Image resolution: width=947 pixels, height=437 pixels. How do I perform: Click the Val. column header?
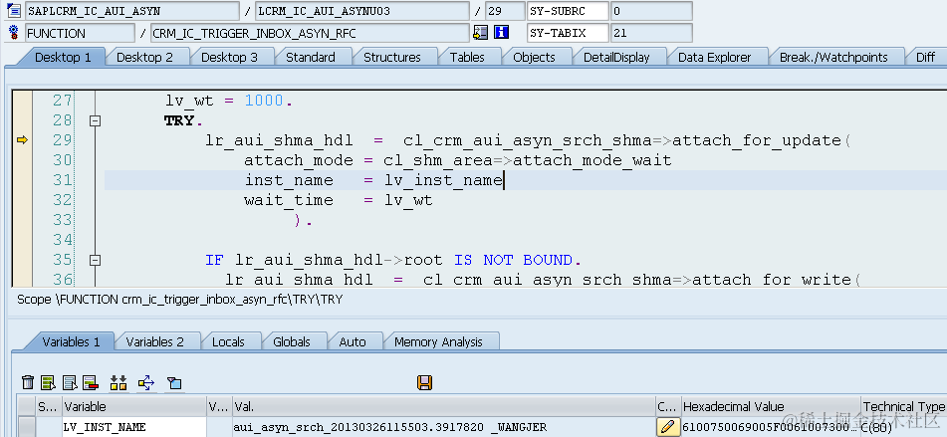point(444,407)
